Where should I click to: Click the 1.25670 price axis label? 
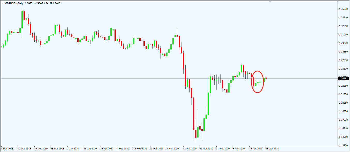[x=344, y=69]
